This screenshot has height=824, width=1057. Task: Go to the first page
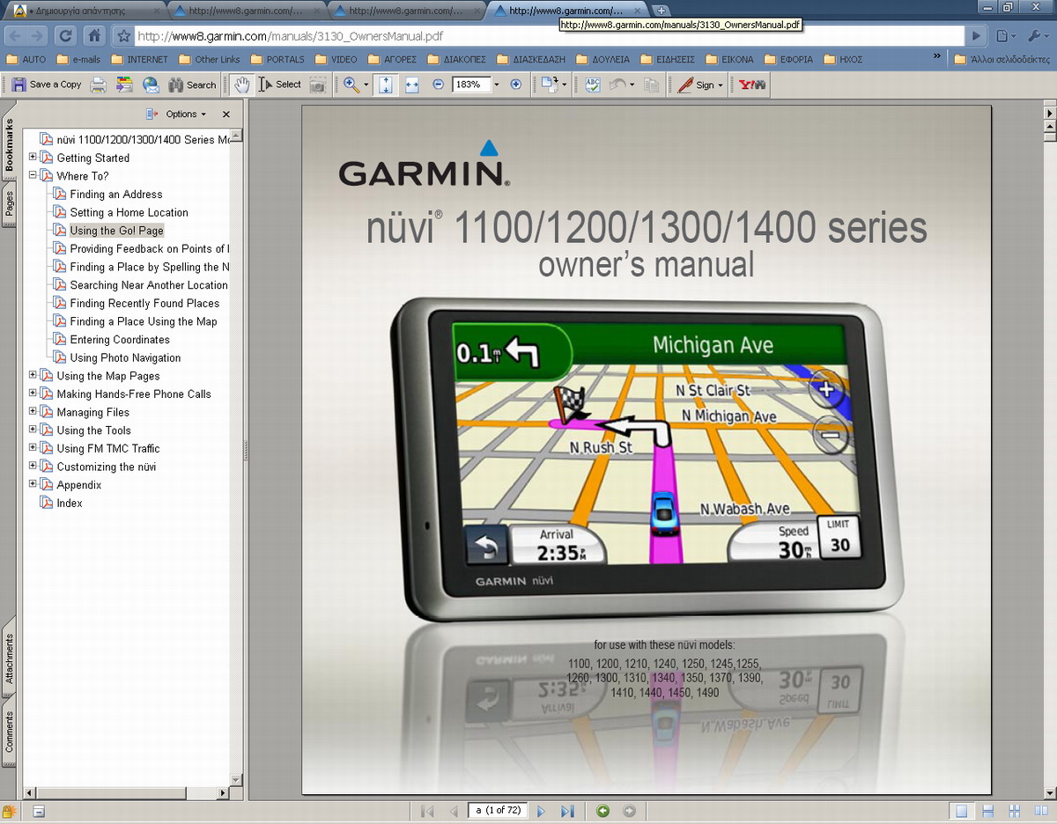point(428,811)
